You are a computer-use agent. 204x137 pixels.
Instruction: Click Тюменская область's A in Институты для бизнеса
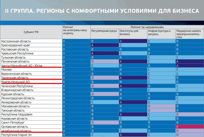[x=133, y=78]
